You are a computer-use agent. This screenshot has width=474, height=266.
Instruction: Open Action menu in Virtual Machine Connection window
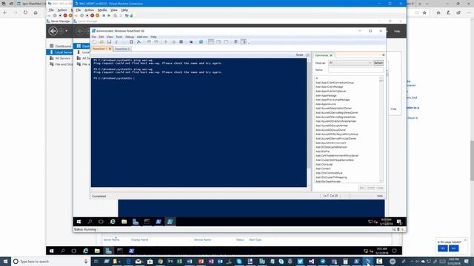[x=89, y=10]
